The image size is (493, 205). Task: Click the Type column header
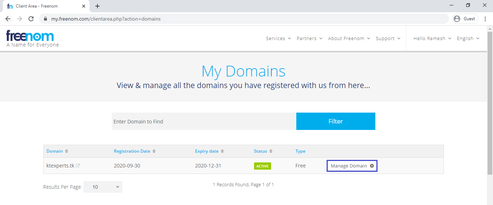click(x=300, y=151)
